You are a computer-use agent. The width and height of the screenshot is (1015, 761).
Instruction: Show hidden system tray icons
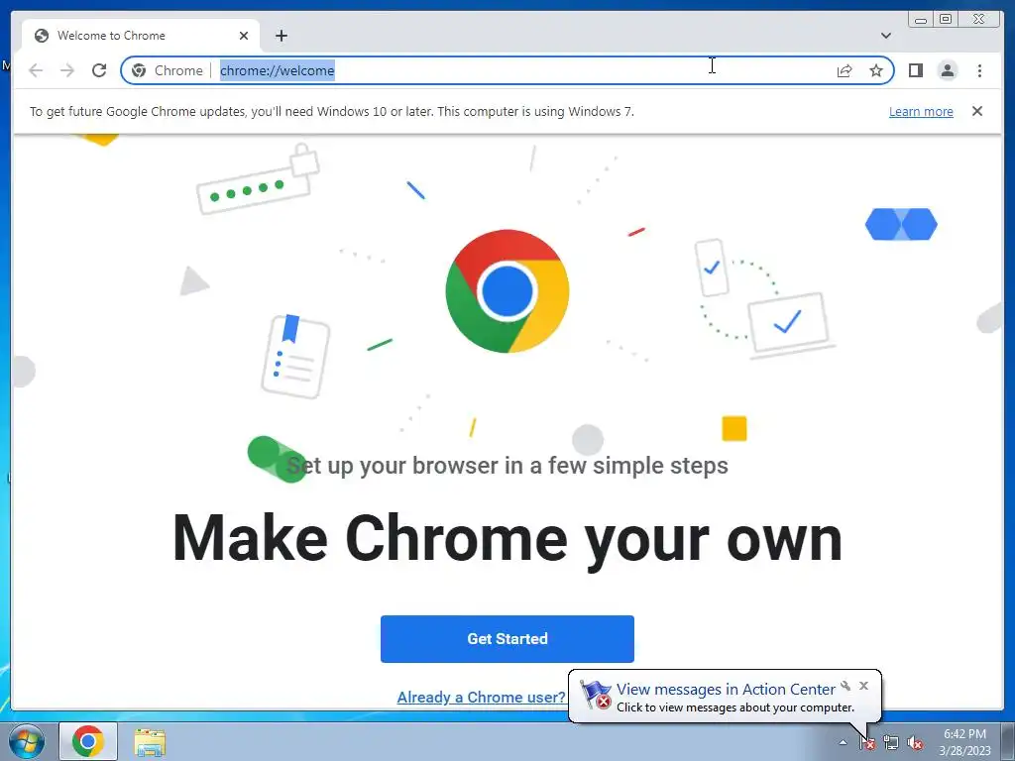(x=843, y=742)
